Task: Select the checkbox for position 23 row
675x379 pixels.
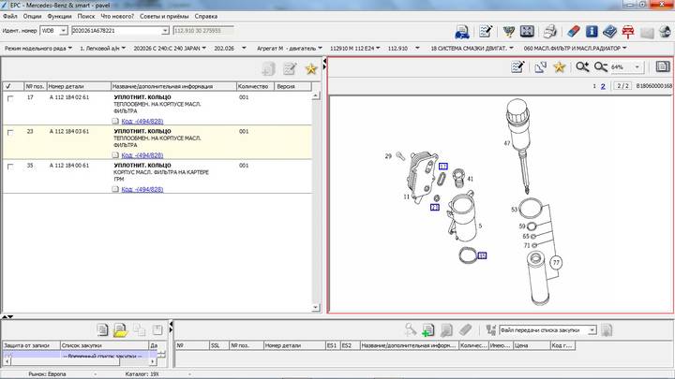Action: (x=10, y=132)
